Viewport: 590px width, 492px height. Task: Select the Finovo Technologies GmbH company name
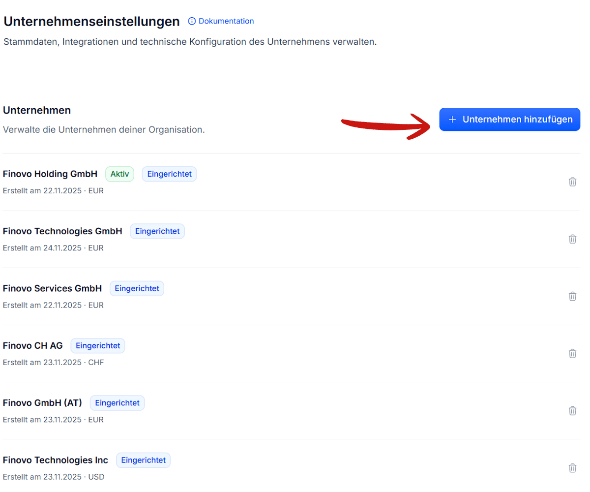(62, 231)
